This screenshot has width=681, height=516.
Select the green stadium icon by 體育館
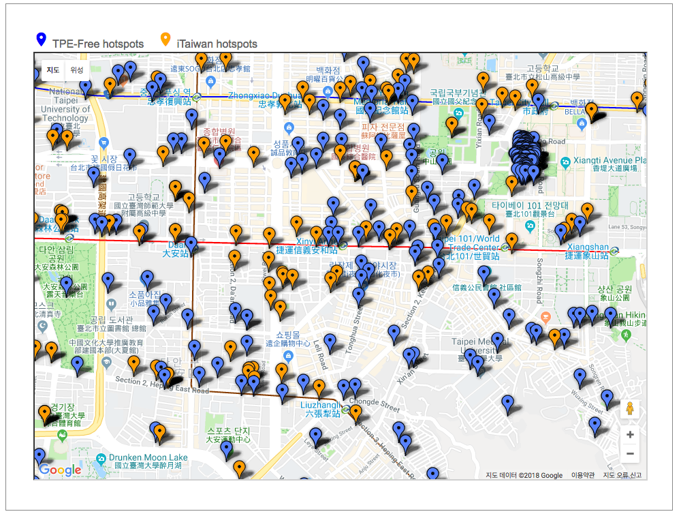pyautogui.click(x=63, y=434)
